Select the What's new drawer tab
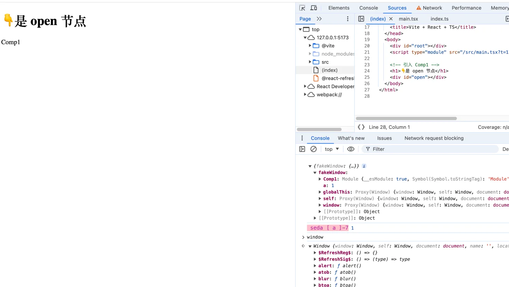 point(351,138)
